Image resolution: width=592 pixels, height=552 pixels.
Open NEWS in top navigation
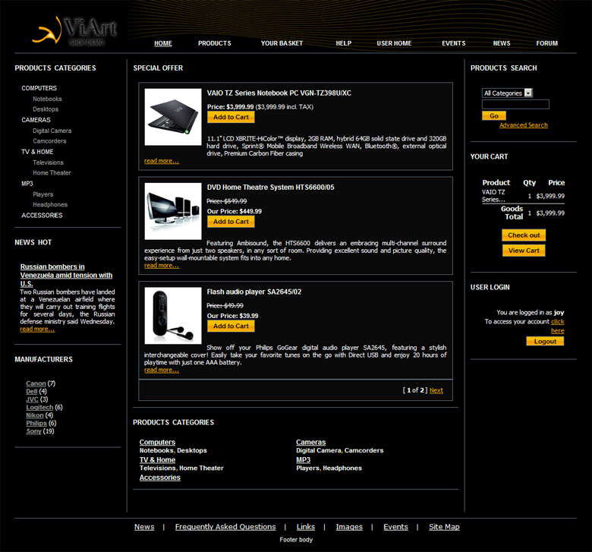tap(502, 43)
